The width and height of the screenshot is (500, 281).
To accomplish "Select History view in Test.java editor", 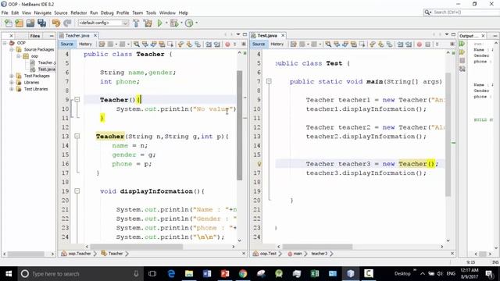I will pos(277,44).
